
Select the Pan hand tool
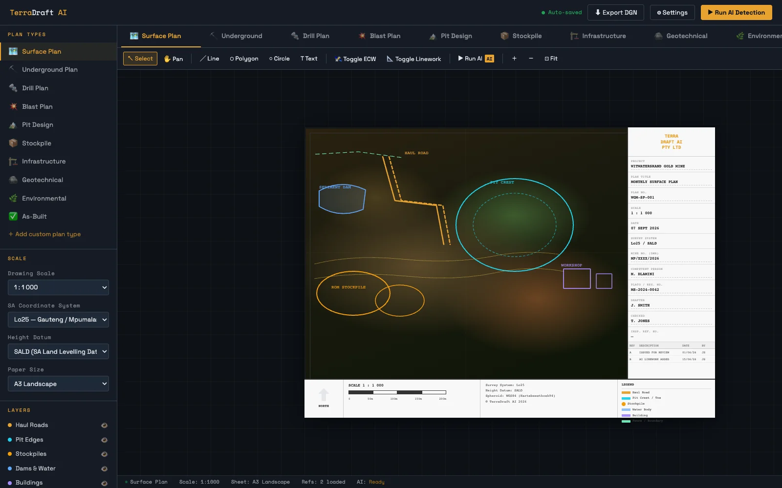[x=174, y=59]
